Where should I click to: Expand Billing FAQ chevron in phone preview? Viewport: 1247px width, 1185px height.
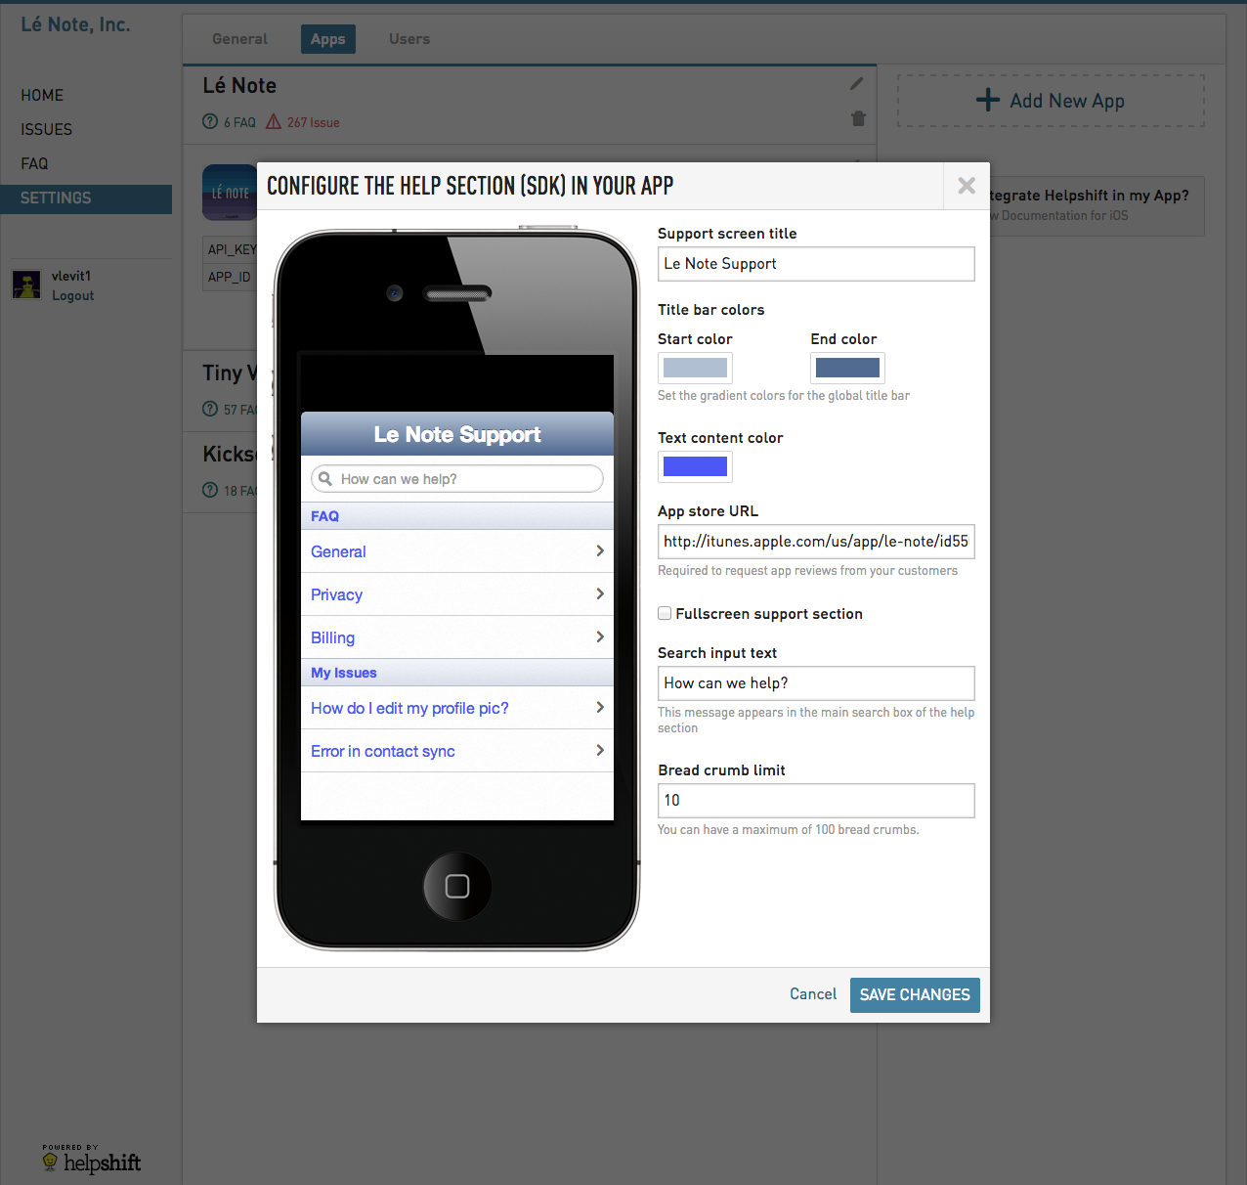[600, 637]
